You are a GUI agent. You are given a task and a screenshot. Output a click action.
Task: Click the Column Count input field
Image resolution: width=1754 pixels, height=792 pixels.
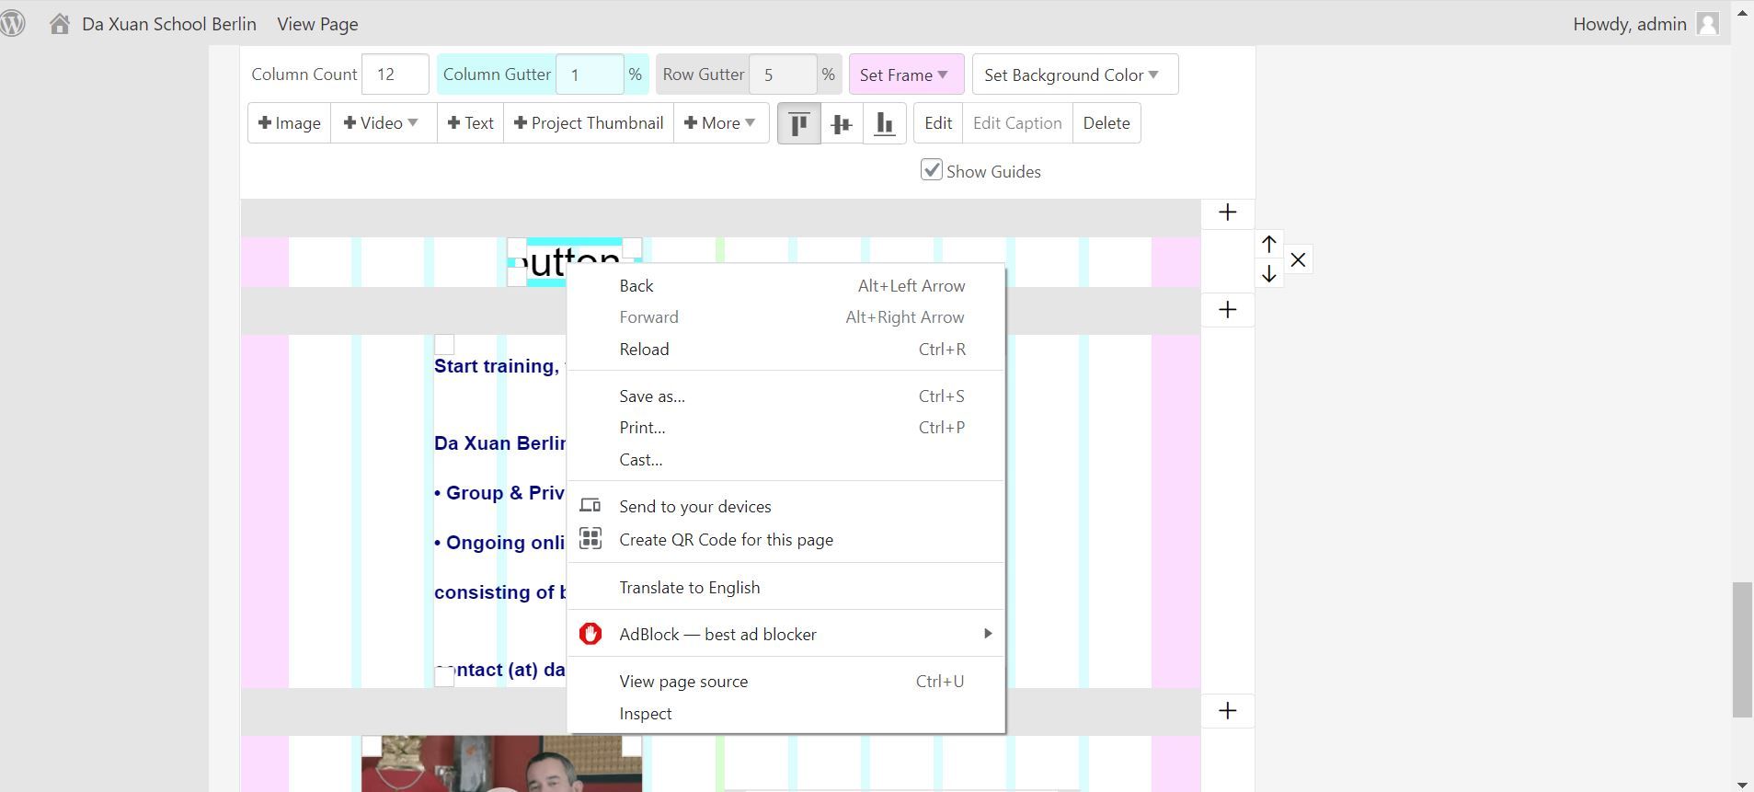coord(395,75)
